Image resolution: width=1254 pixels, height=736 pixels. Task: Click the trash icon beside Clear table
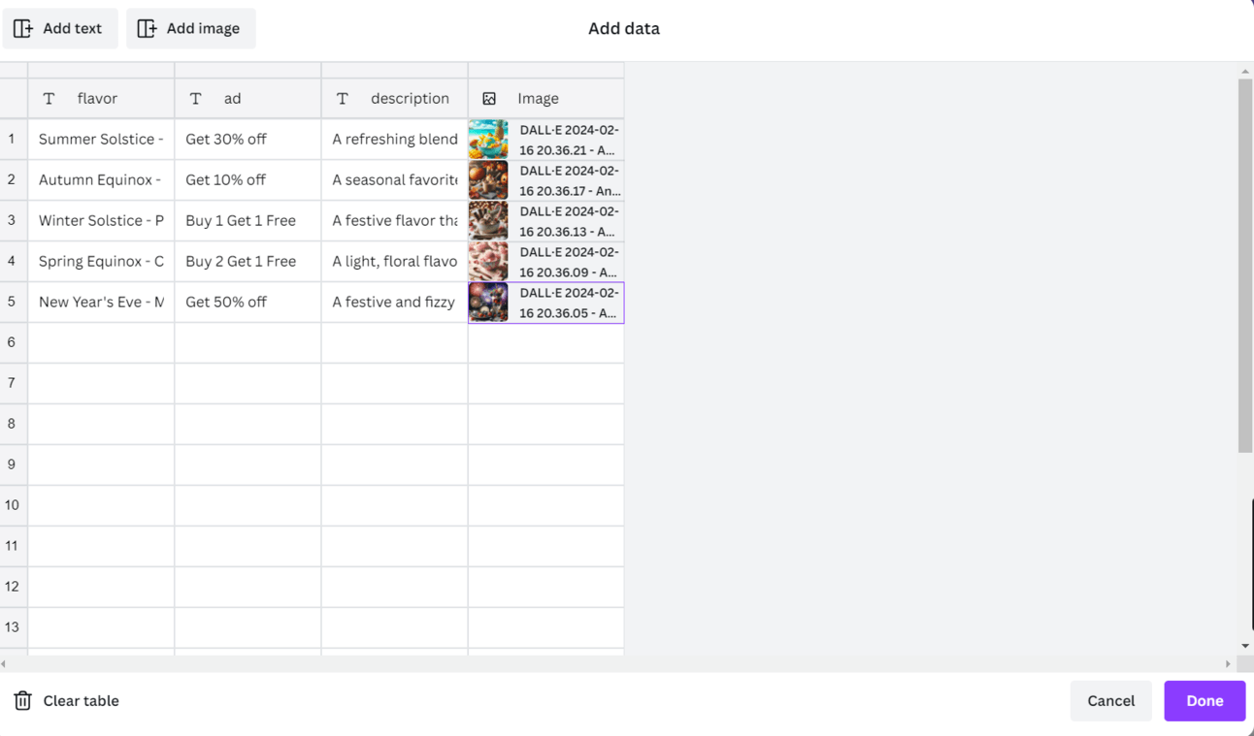tap(20, 700)
